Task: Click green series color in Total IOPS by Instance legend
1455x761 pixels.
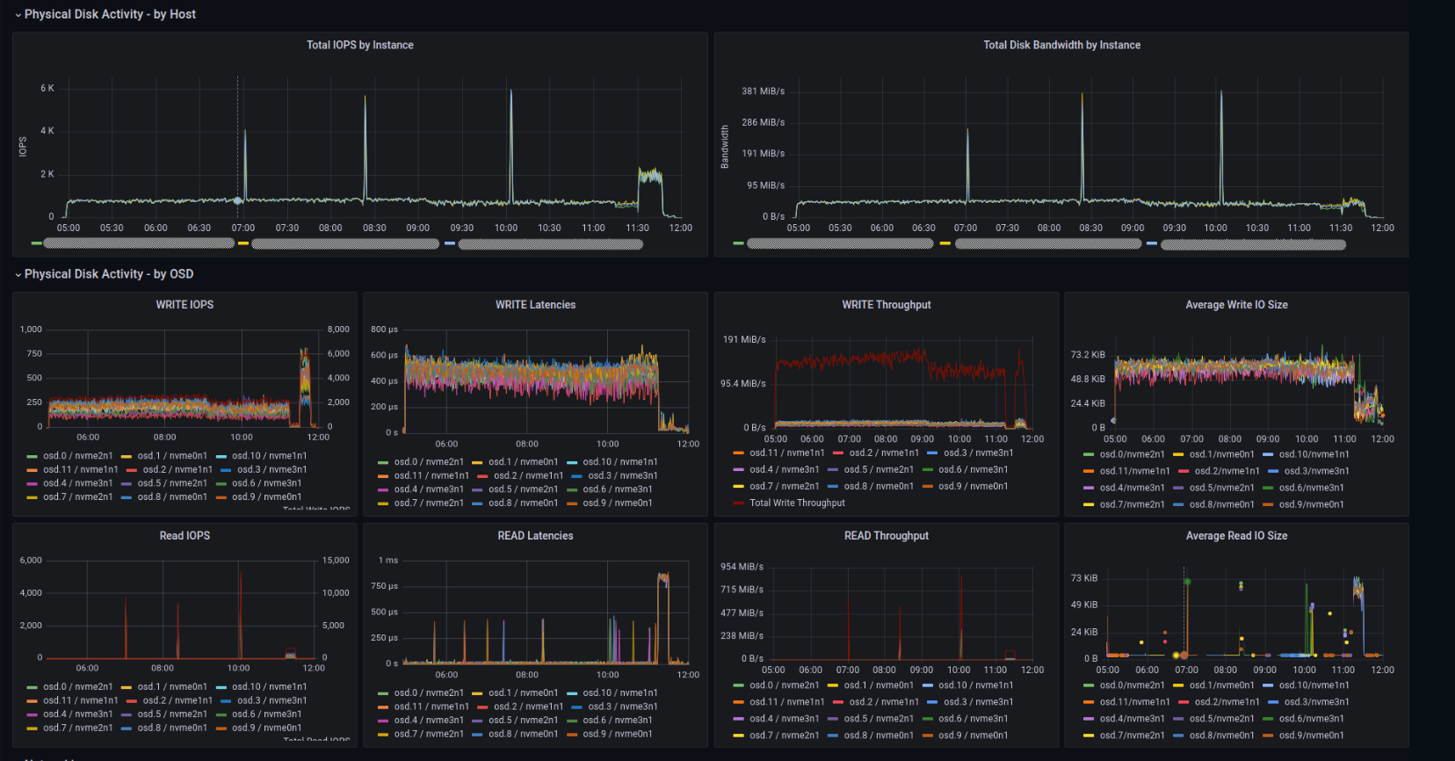Action: (36, 243)
